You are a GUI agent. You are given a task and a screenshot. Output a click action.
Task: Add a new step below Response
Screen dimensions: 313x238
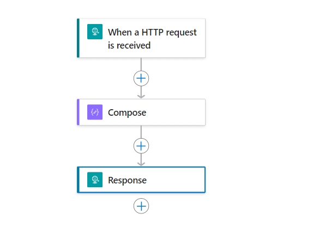click(x=141, y=206)
